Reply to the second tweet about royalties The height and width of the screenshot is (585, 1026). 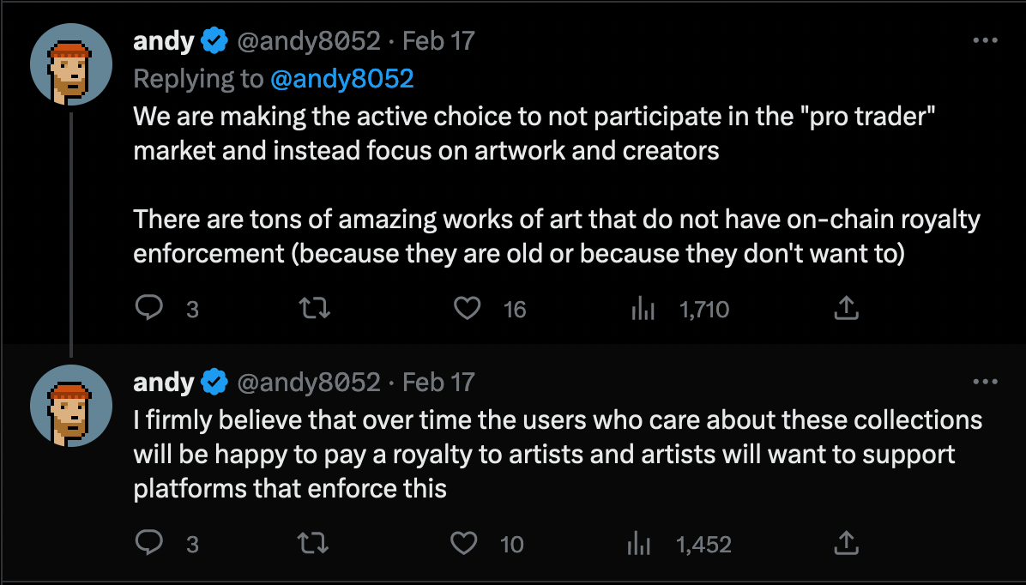coord(149,543)
